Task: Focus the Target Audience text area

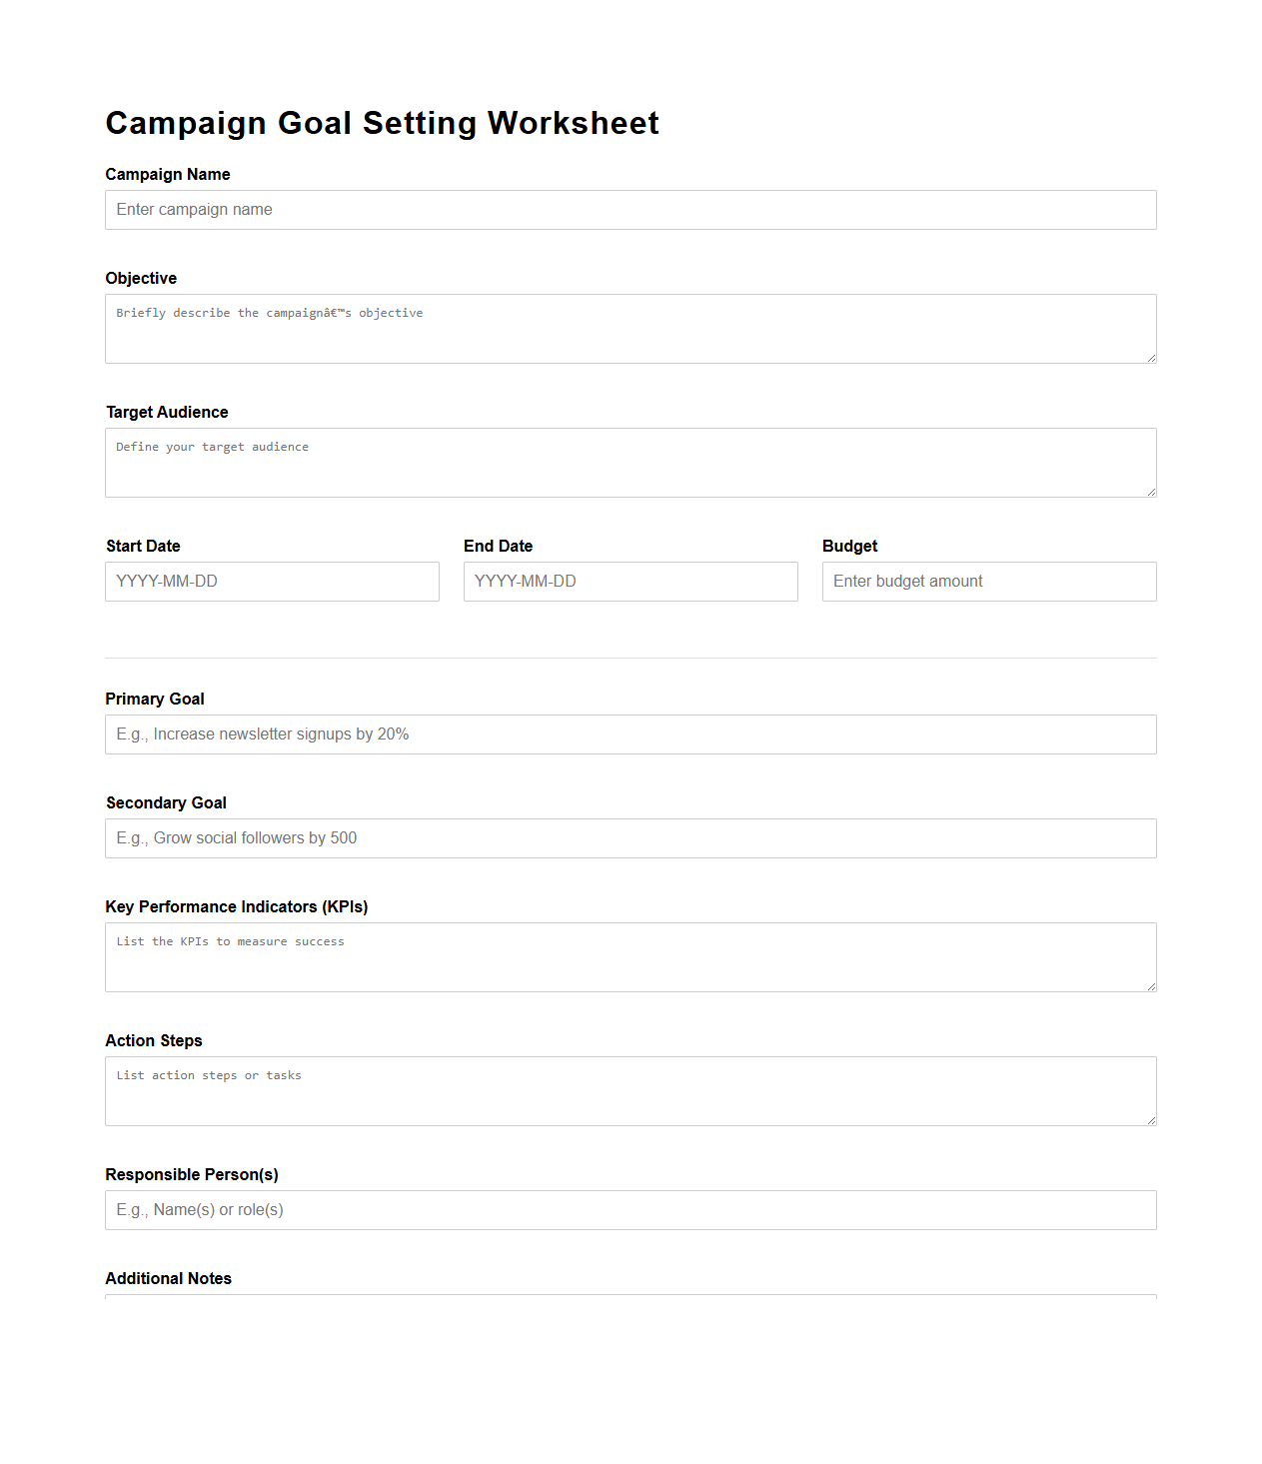Action: pos(630,462)
